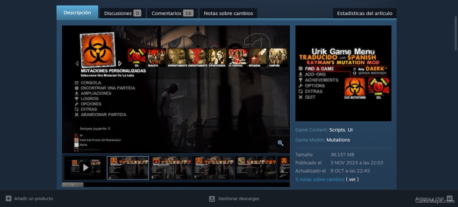Click LOGROS in the preview menu
This screenshot has height=207, width=458.
click(90, 98)
